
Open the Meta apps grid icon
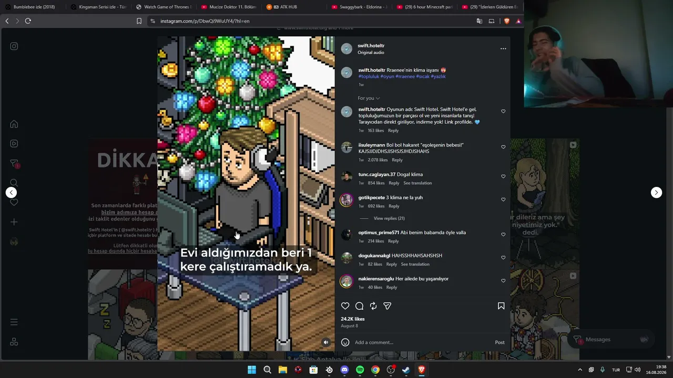[x=14, y=342]
